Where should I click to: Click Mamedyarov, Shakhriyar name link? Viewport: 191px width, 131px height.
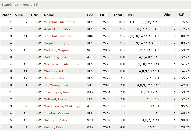pos(63,106)
